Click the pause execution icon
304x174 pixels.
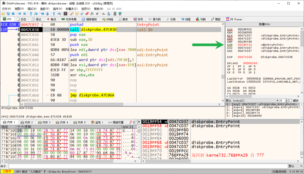25,14
